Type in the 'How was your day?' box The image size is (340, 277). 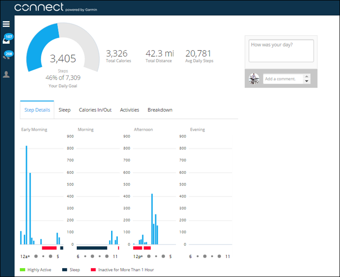tap(281, 51)
